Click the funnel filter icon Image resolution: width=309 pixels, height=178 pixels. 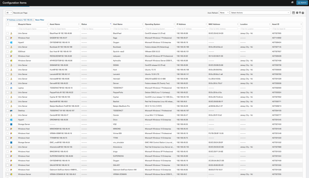coord(300,13)
